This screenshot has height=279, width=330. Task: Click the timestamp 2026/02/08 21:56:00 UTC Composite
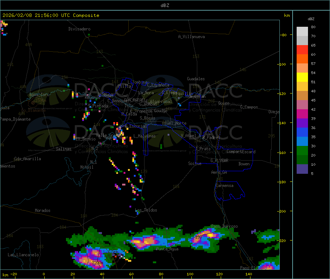click(51, 15)
